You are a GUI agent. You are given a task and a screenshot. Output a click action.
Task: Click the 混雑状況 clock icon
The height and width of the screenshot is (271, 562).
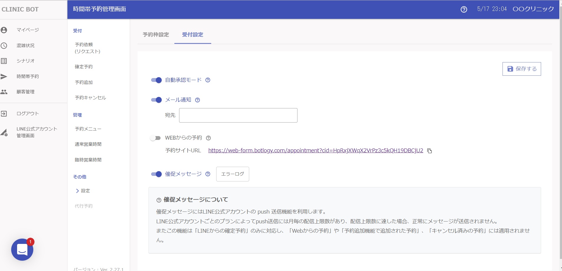(4, 46)
